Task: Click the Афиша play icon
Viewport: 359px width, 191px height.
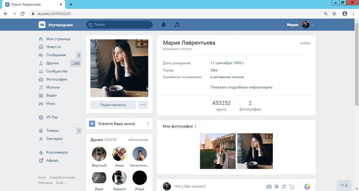Action: pos(41,161)
